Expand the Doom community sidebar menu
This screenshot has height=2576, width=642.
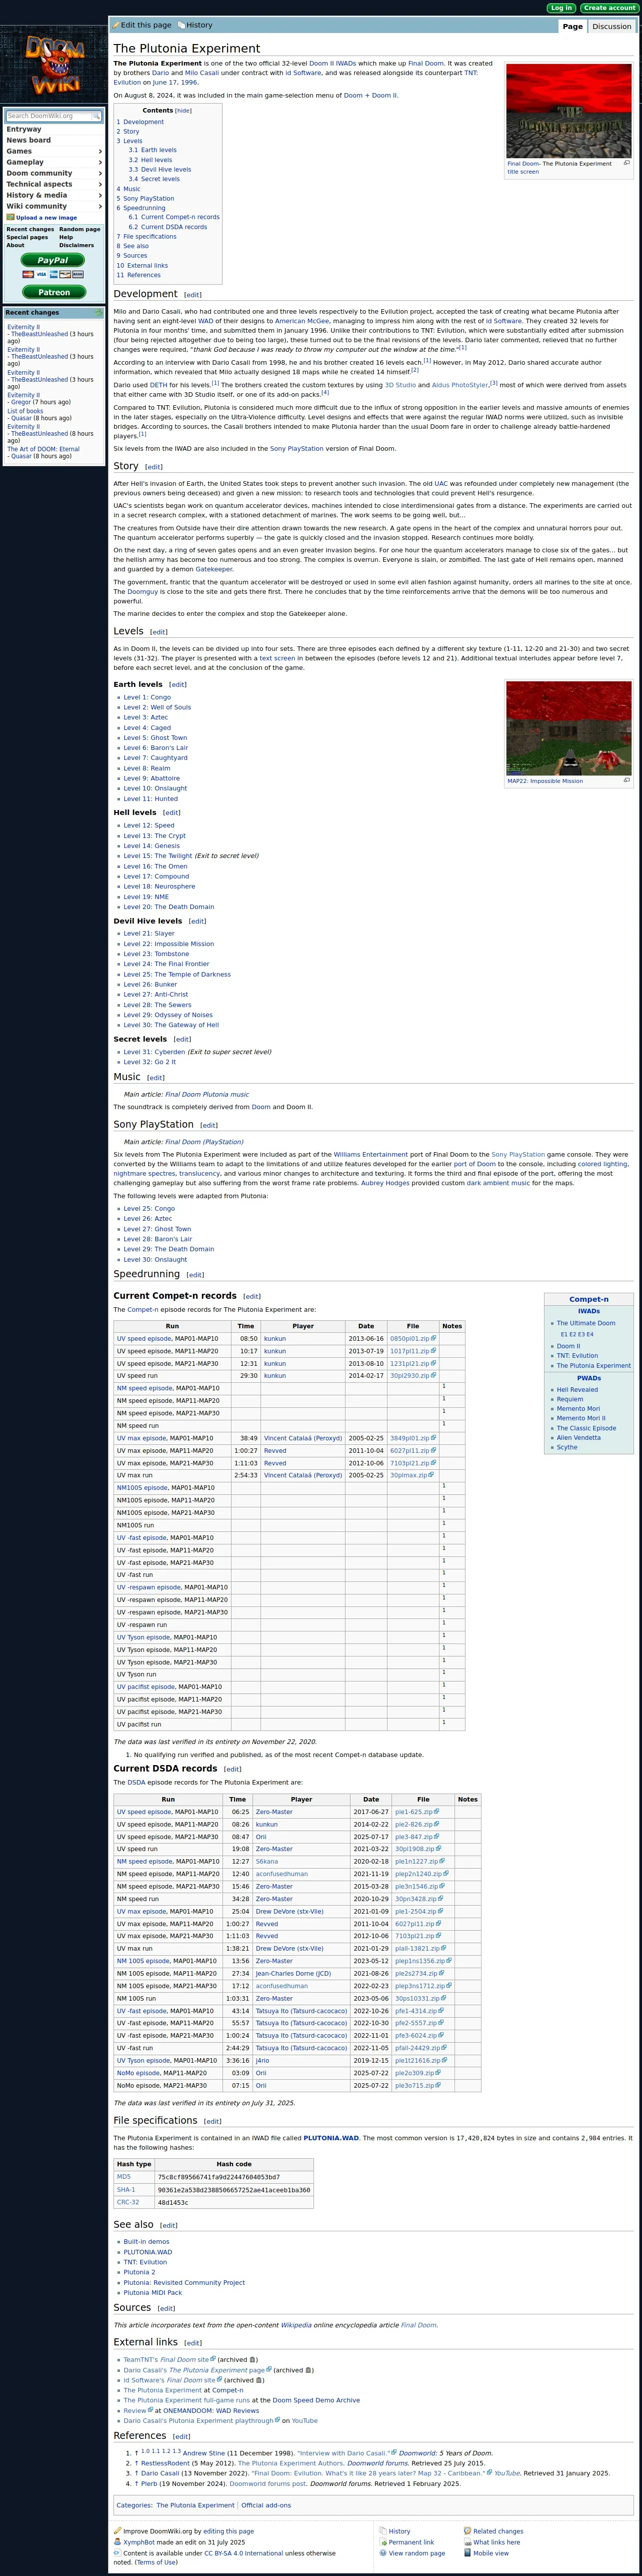pyautogui.click(x=54, y=173)
